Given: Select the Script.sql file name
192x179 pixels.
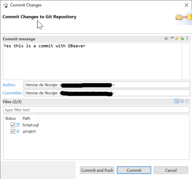Looking at the screenshot, I should point(30,125).
